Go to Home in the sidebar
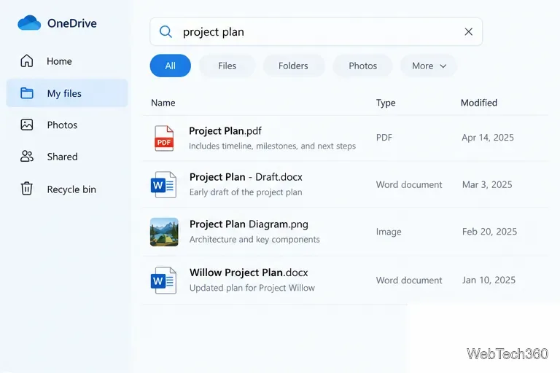This screenshot has height=373, width=560. tap(59, 61)
